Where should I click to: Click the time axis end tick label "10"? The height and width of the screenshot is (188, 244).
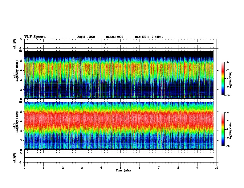tap(217, 168)
